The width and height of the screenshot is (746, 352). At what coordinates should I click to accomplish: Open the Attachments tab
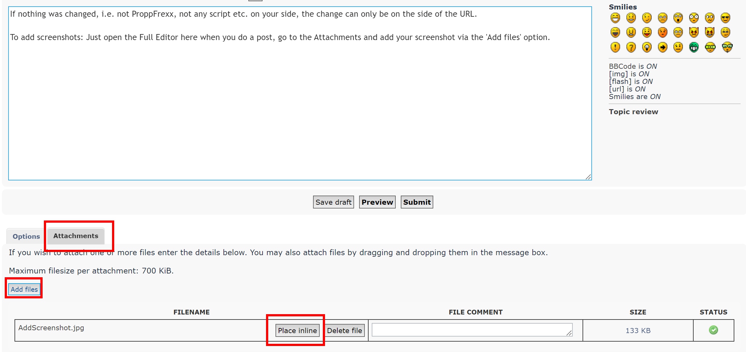tap(76, 236)
